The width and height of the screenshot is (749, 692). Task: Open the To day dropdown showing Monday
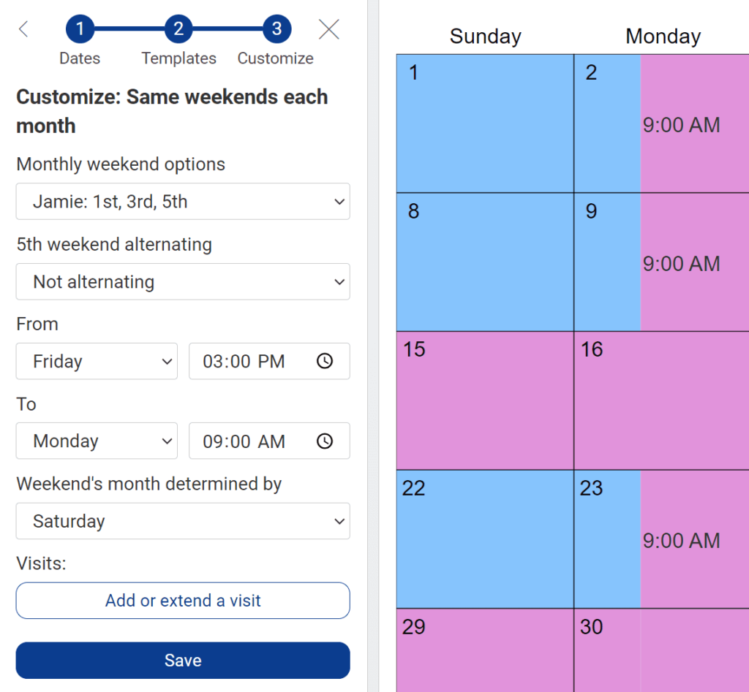(x=96, y=441)
